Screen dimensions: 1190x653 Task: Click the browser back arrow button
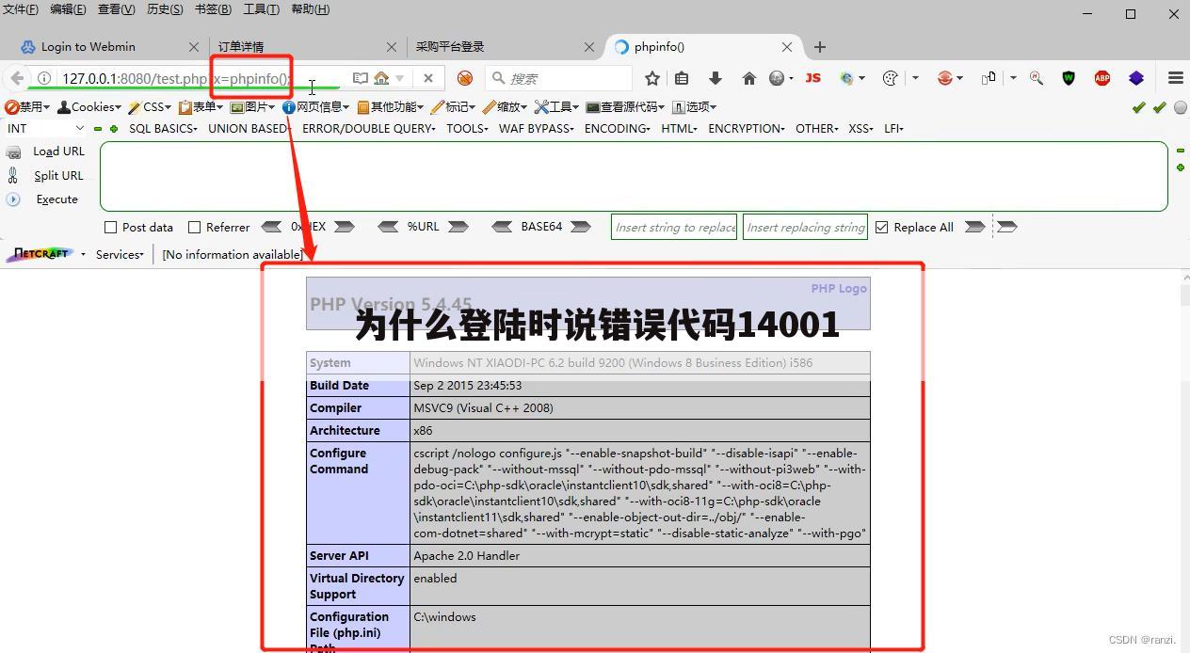(17, 78)
